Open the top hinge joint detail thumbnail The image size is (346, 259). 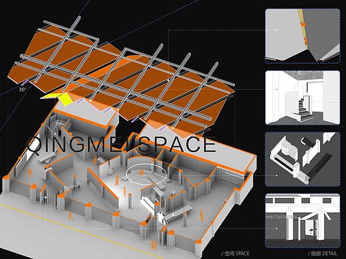coord(303,36)
